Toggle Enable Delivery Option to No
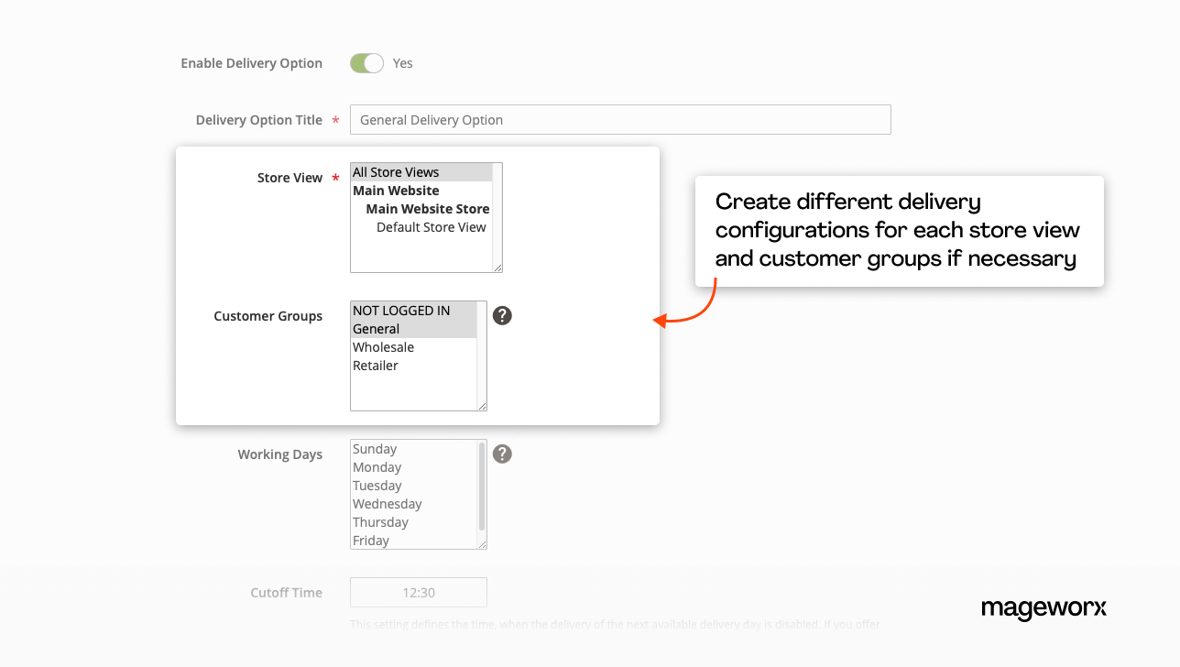Screen dimensions: 1180x667 [366, 62]
